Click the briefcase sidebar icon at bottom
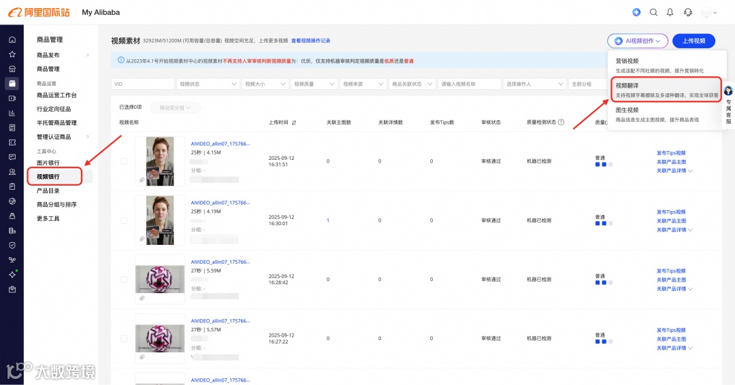The width and height of the screenshot is (735, 385). click(12, 290)
